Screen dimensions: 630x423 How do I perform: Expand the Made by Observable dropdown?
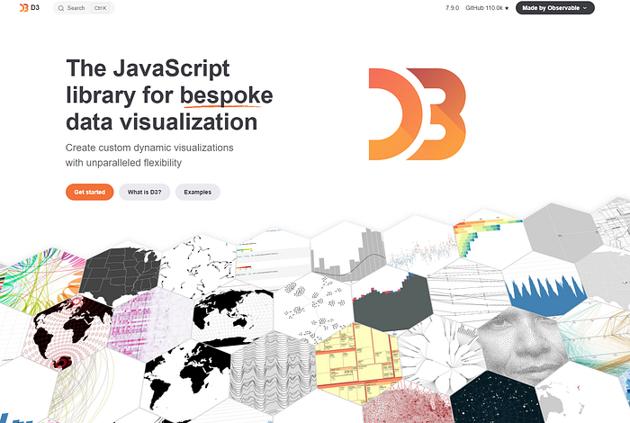[555, 8]
